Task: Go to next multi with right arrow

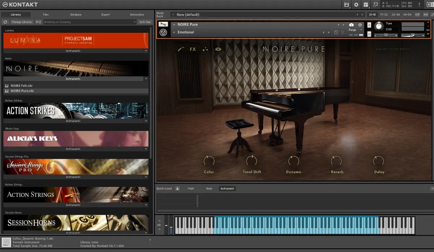Action: pos(363,14)
